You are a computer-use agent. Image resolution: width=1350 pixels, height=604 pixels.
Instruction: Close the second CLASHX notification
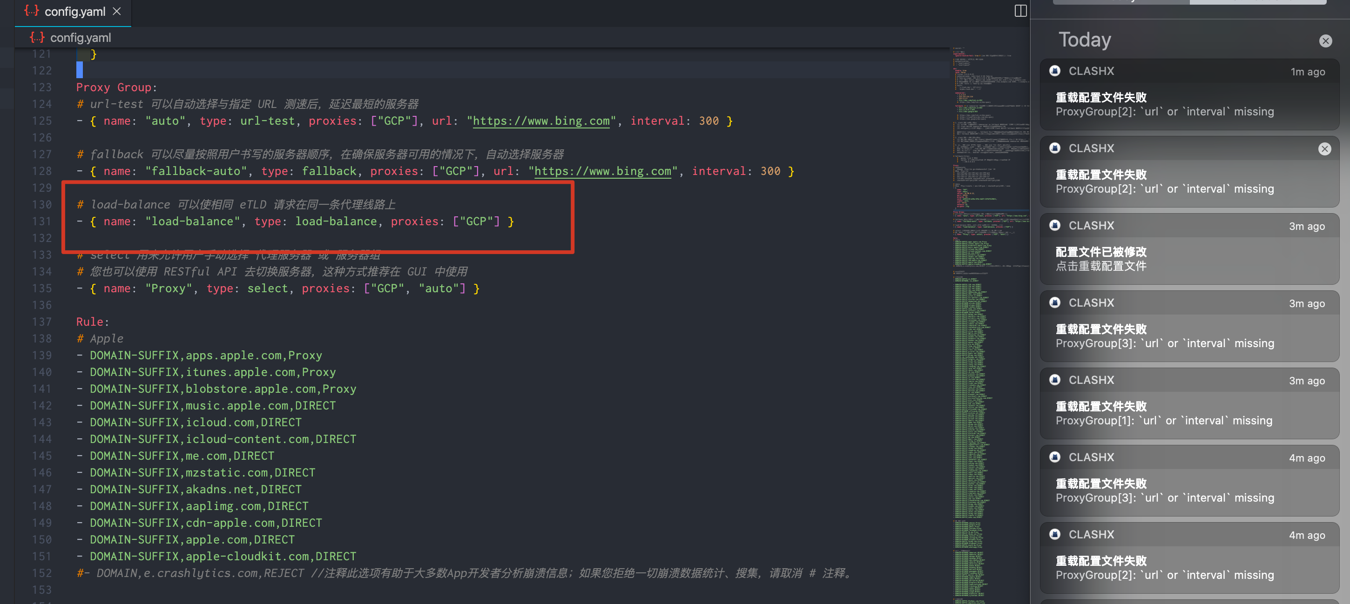tap(1325, 149)
